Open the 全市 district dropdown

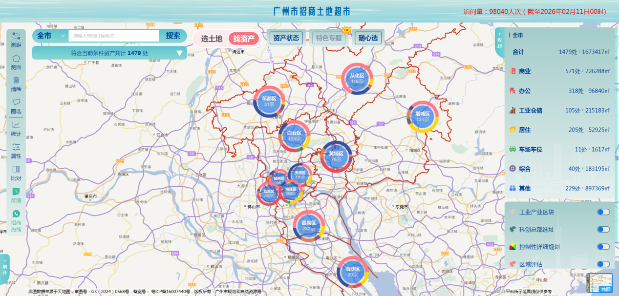tap(50, 36)
